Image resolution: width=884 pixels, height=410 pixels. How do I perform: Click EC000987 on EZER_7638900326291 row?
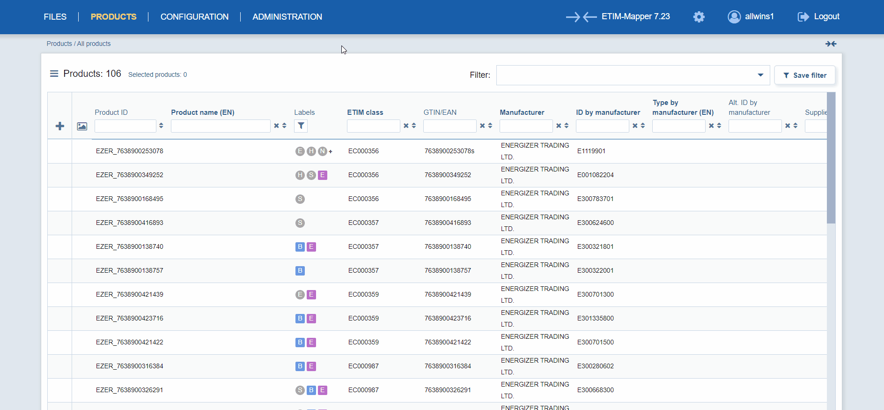[x=363, y=390]
